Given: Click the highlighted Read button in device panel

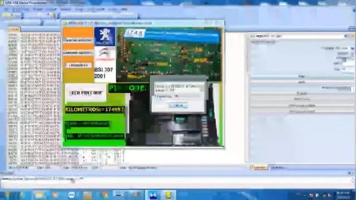Looking at the screenshot, I should (301, 77).
